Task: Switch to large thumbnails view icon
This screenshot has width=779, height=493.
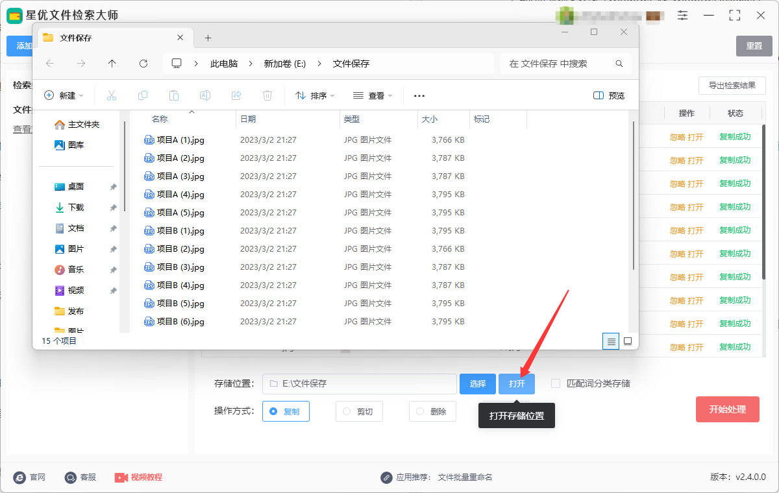Action: [628, 341]
